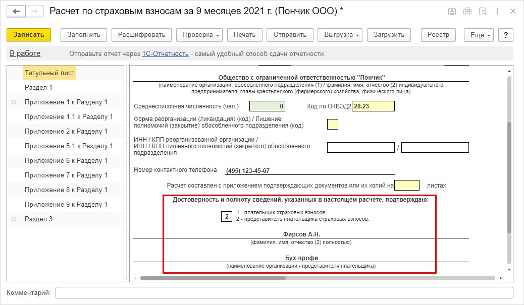The image size is (524, 305).
Task: Select Приложение 5.1 к Разделу 1
Action: click(69, 146)
